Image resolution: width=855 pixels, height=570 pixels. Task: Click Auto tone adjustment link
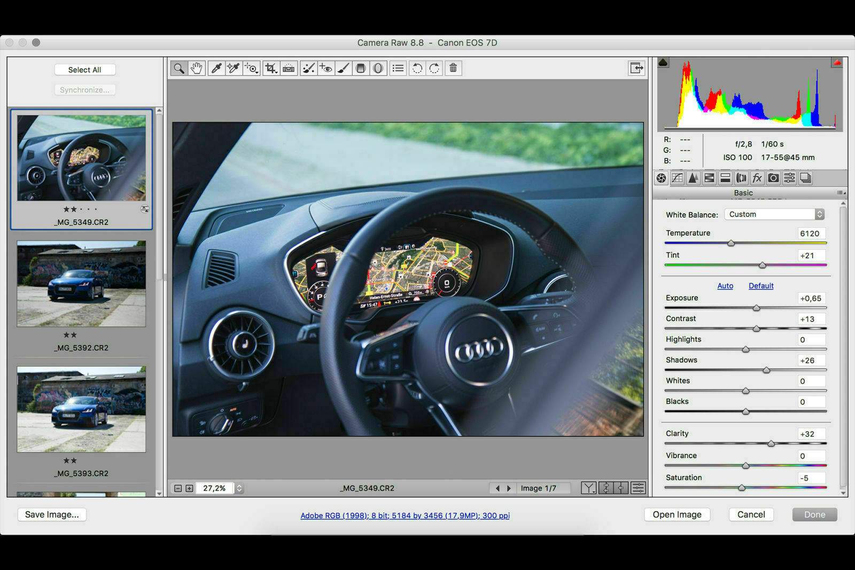(725, 286)
